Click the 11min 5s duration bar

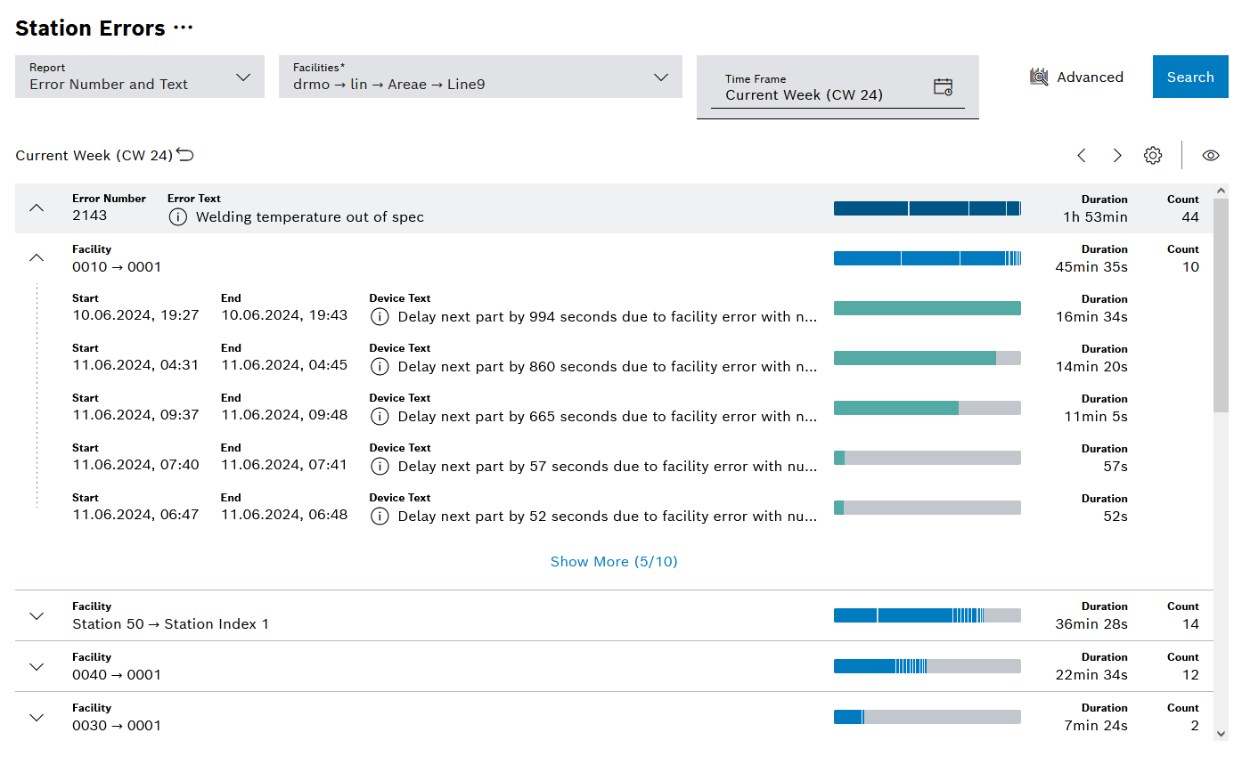[x=927, y=408]
